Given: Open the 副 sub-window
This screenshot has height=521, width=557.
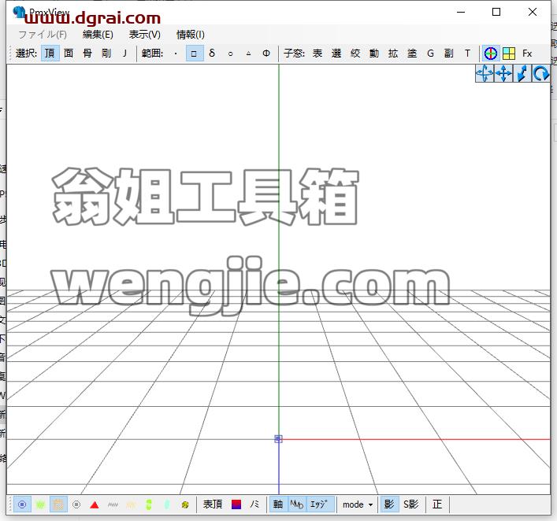Looking at the screenshot, I should (449, 54).
